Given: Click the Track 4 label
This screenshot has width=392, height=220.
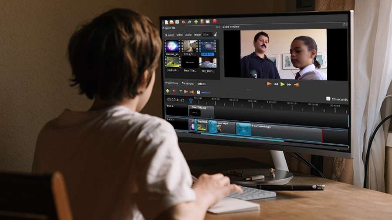Looking at the screenshot, I should pos(170,106).
